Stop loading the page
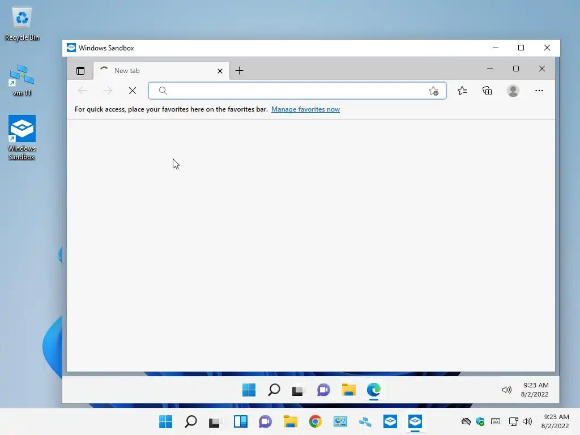580x435 pixels. [133, 91]
